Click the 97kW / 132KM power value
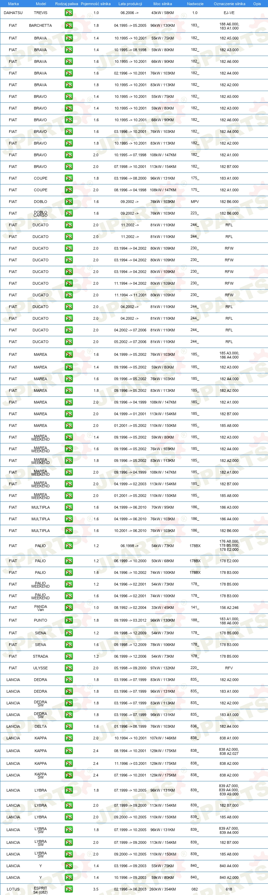 pyautogui.click(x=162, y=668)
